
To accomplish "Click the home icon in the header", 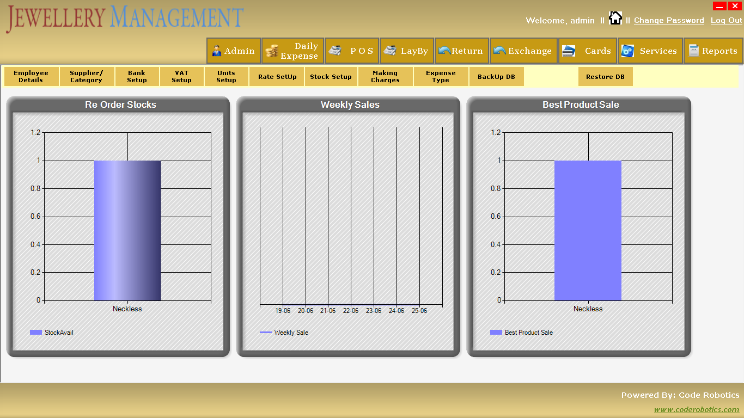I will click(615, 18).
